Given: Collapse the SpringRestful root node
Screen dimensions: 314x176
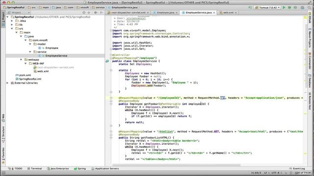Looking at the screenshot, I should [8, 17].
